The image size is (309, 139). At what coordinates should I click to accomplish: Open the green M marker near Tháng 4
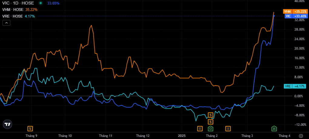pos(274,129)
